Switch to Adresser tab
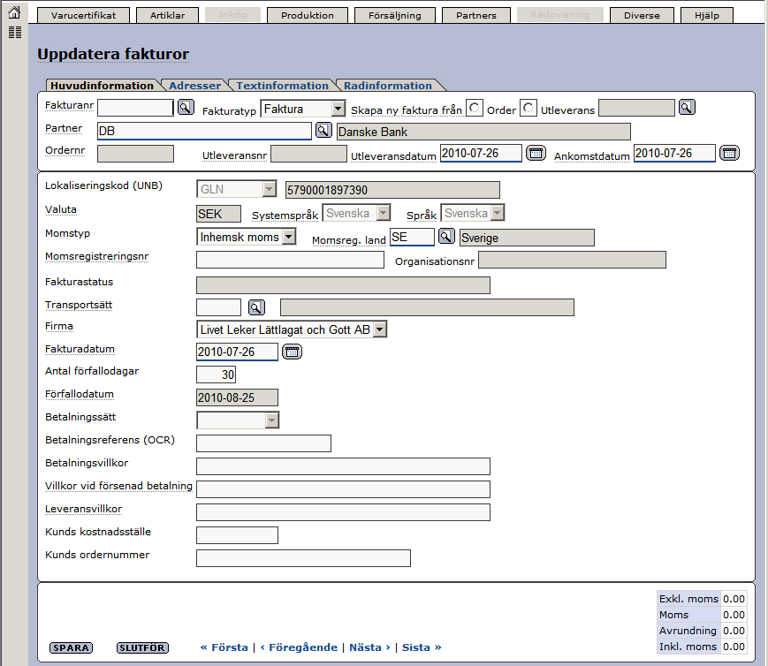The width and height of the screenshot is (768, 666). (x=195, y=85)
